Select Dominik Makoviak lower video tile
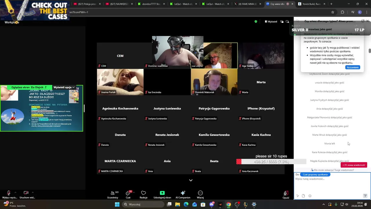The width and height of the screenshot is (371, 209). [214, 82]
